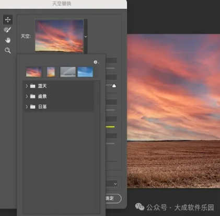Click the white triangle slider handle

[x=114, y=86]
